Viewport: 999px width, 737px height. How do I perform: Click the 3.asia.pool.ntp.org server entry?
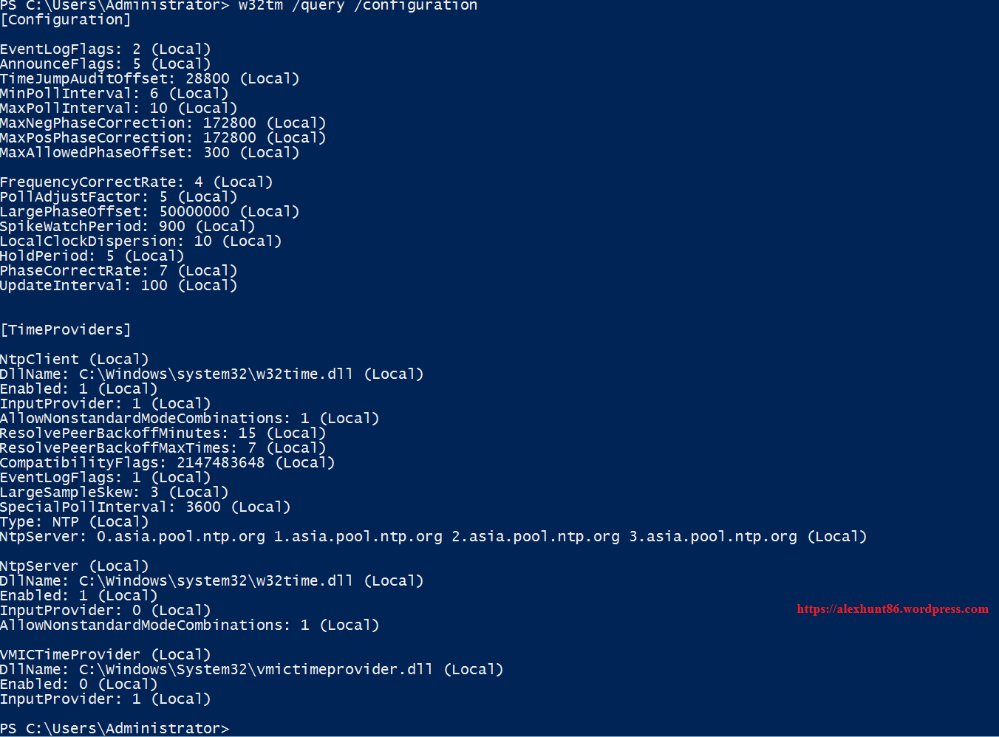pos(713,537)
